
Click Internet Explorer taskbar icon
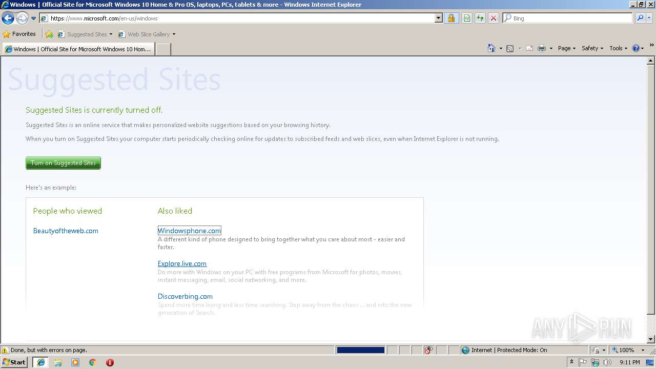[x=40, y=362]
